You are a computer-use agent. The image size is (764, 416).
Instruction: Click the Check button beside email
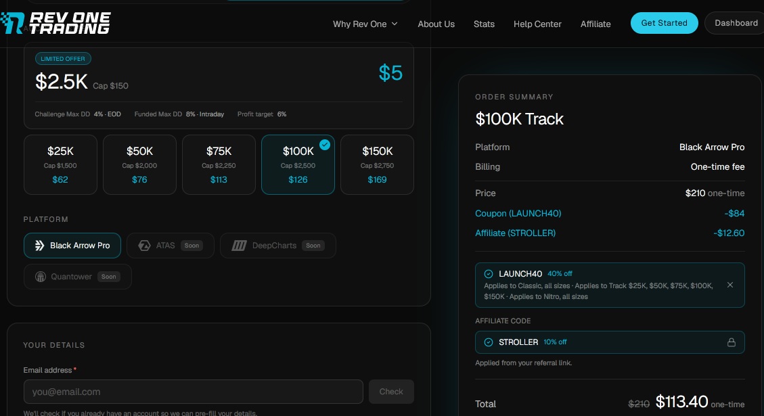tap(391, 392)
